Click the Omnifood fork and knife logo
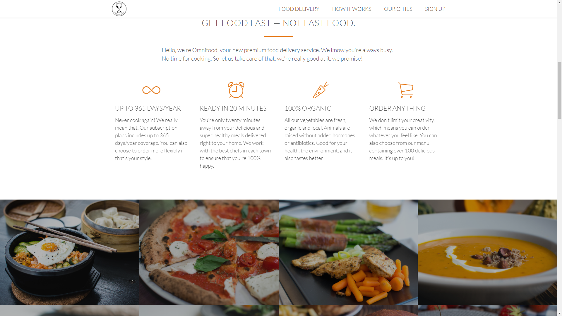Screen dimensions: 562x316 [x=119, y=9]
